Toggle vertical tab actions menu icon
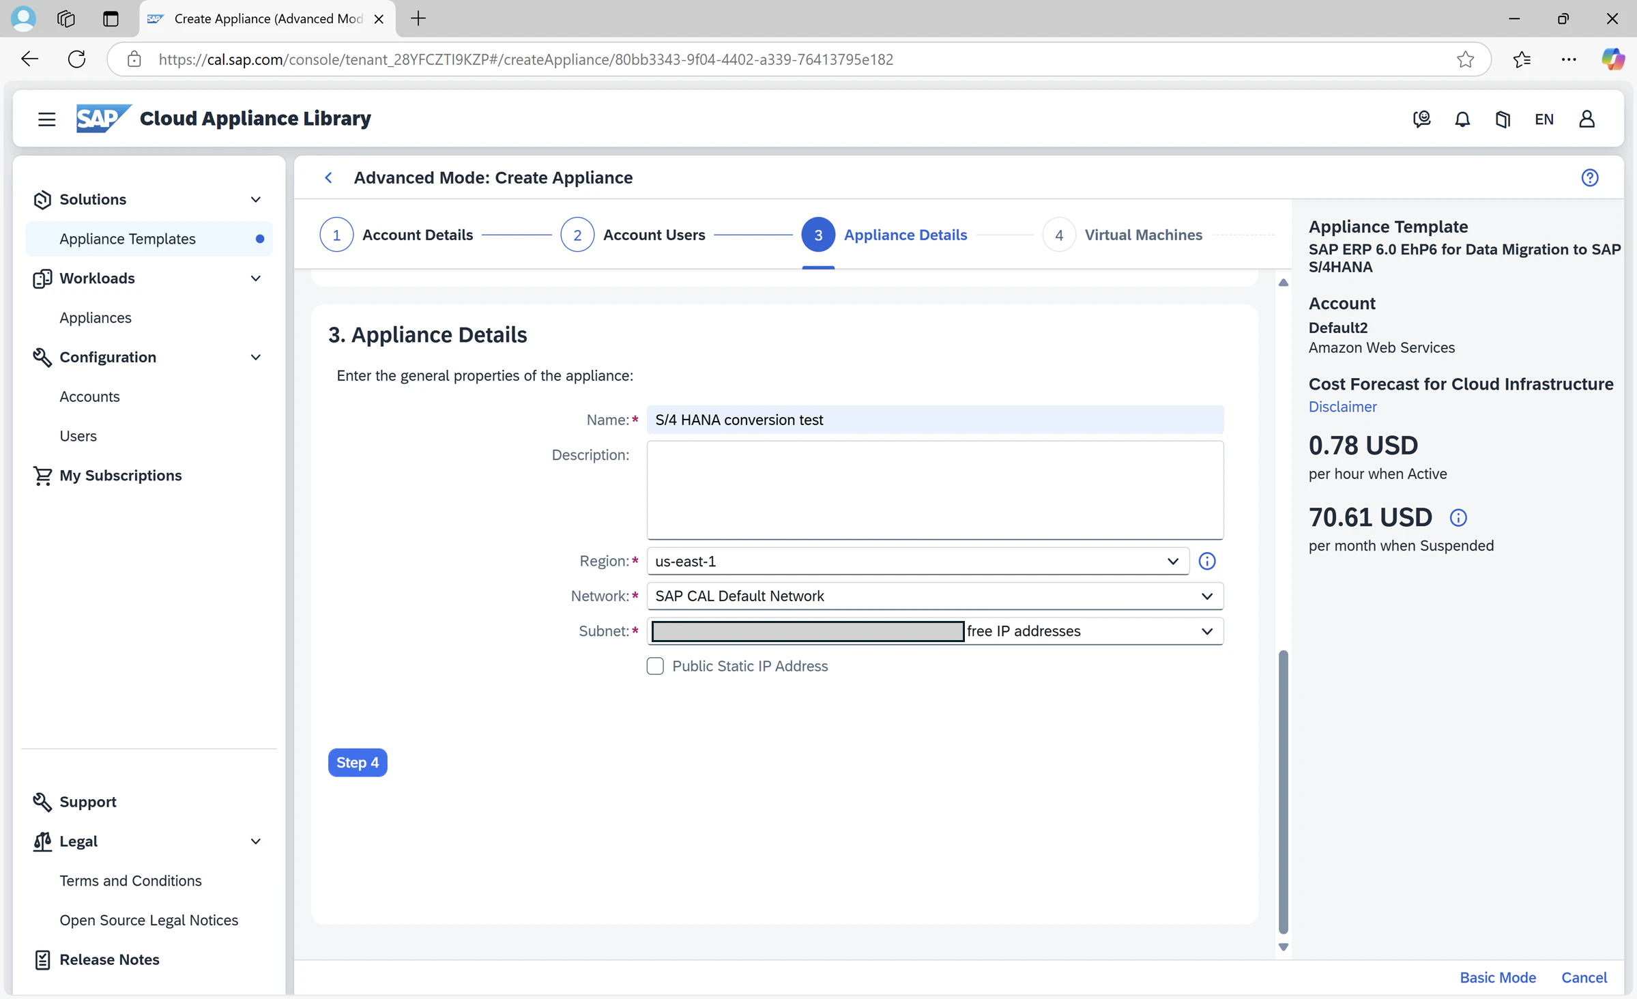This screenshot has height=999, width=1637. pyautogui.click(x=111, y=18)
